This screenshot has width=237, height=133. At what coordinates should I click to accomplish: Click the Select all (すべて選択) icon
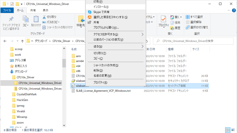188,17
